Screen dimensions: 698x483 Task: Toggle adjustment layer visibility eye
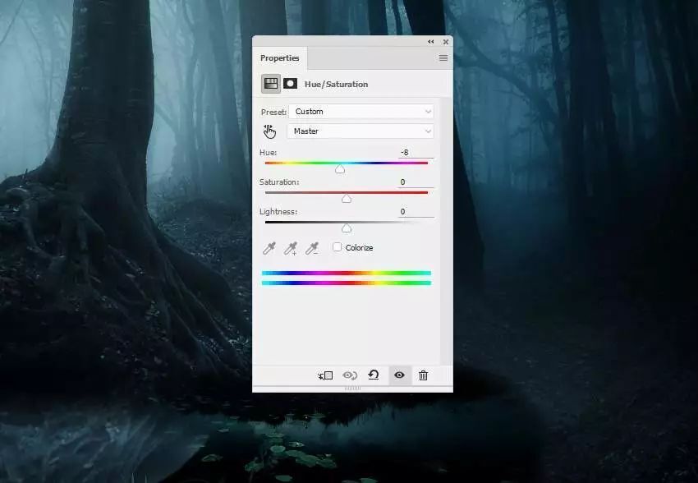[399, 375]
